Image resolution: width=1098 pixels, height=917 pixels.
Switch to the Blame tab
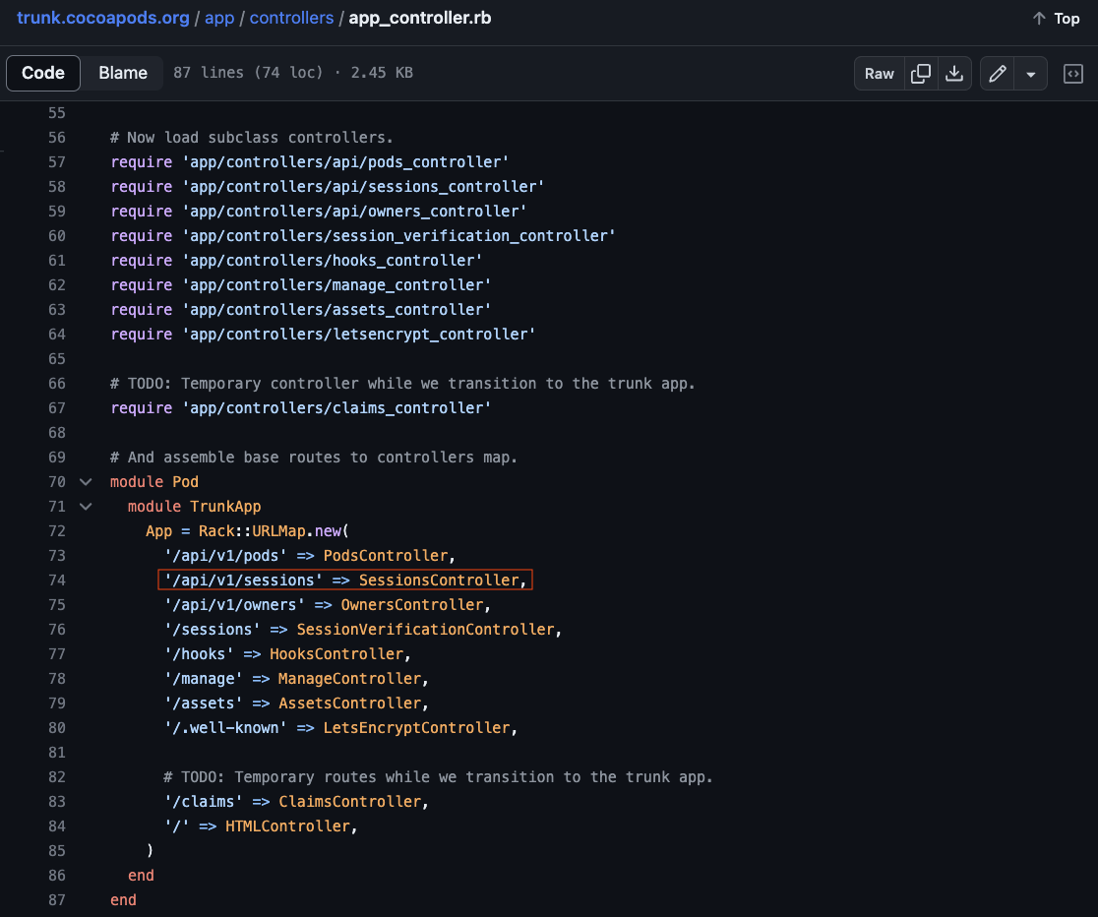click(x=123, y=73)
